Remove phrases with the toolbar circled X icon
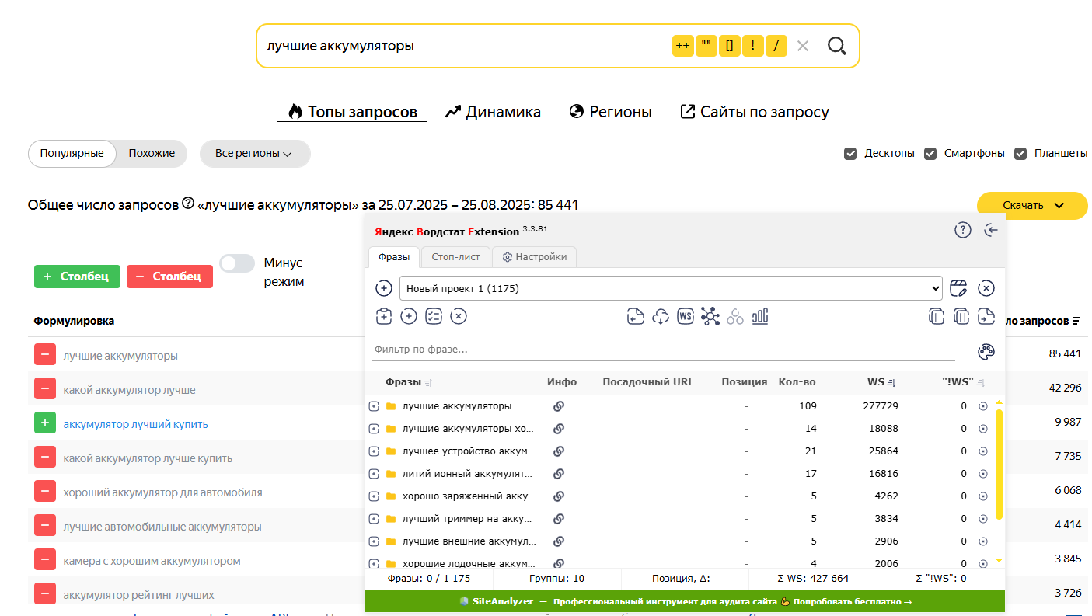The image size is (1092, 616). tap(459, 316)
